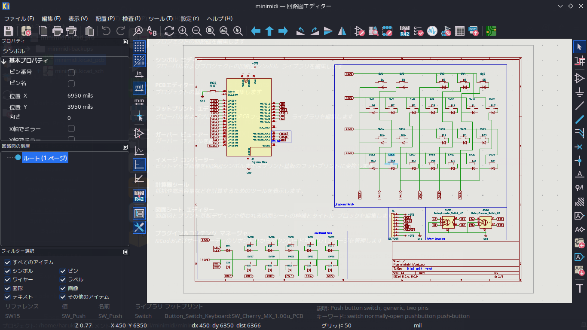Click the グリッド 50 status text

(x=336, y=326)
